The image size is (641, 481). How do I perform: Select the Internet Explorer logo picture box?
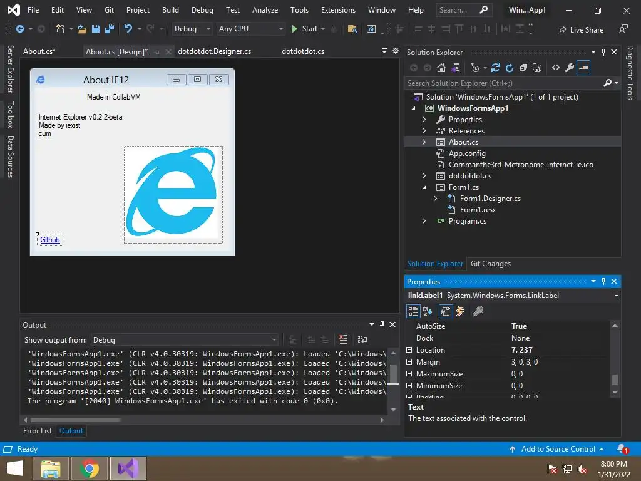173,195
